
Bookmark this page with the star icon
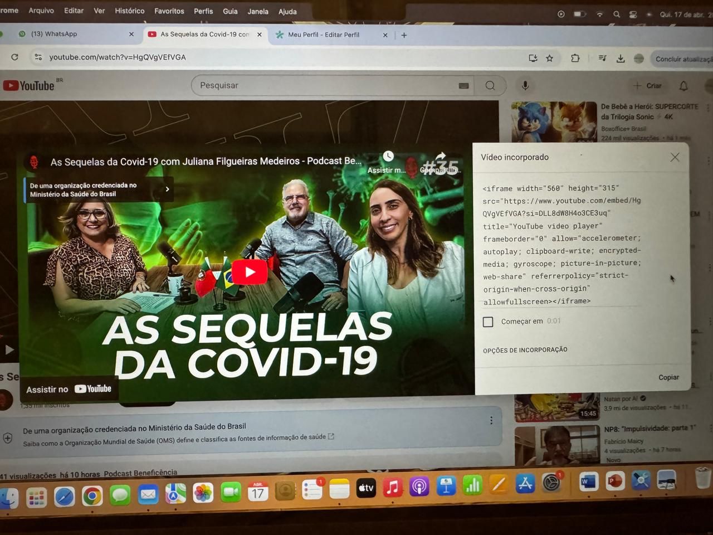[x=550, y=58]
